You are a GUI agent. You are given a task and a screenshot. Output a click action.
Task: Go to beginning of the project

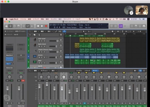click(x=38, y=26)
